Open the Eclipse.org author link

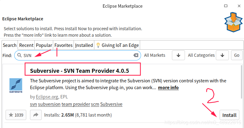click(x=47, y=97)
